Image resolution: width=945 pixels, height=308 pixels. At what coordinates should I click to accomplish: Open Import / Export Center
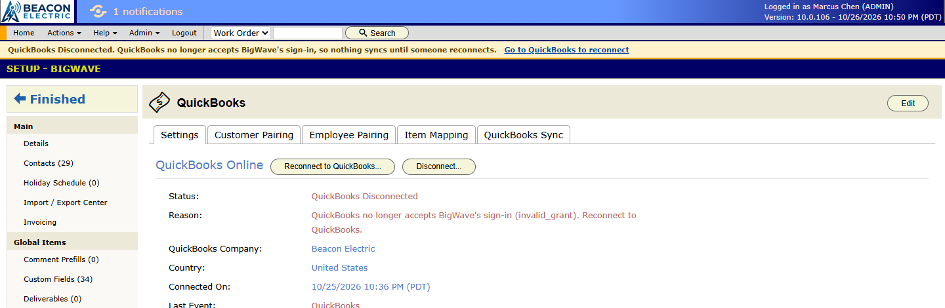66,202
